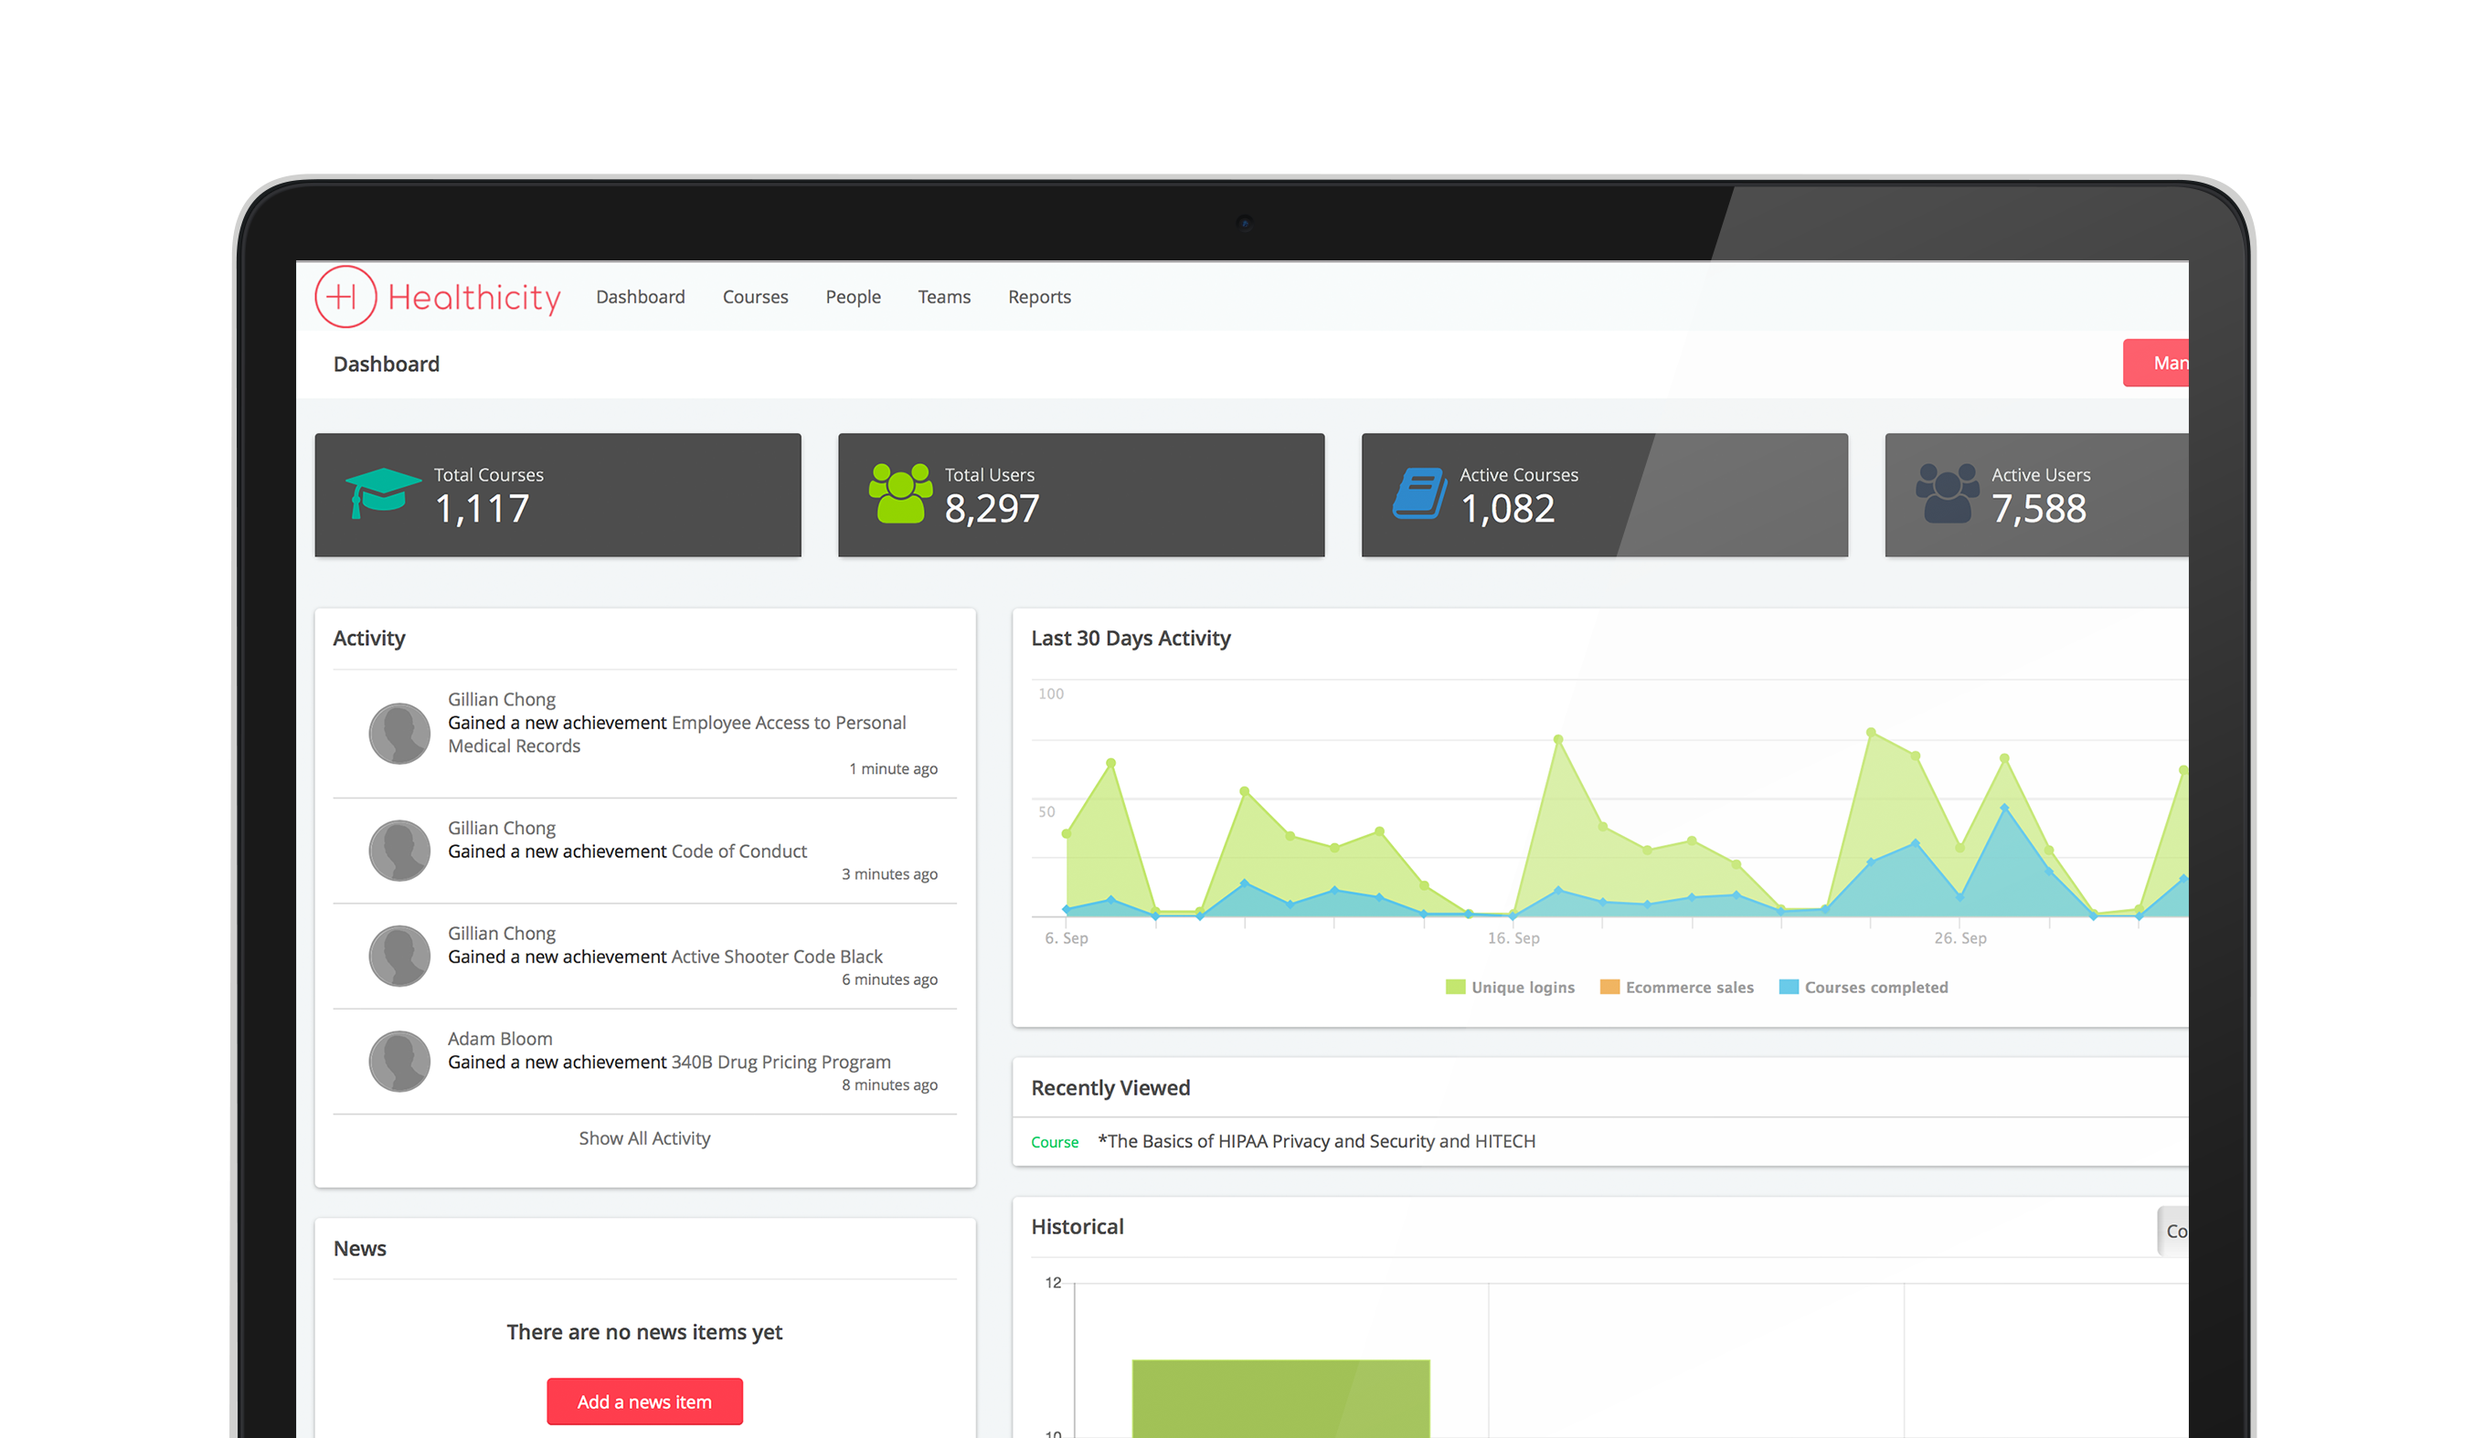Click avatar beside Employee Access achievement
The image size is (2485, 1438).
399,734
